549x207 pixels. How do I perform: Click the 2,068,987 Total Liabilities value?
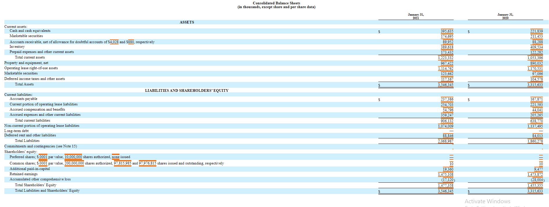[x=446, y=141]
